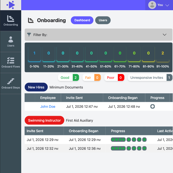Viewport: 173px width, 173px height.
Task: Select the 21-30% progress bucket
Action: 63,57
